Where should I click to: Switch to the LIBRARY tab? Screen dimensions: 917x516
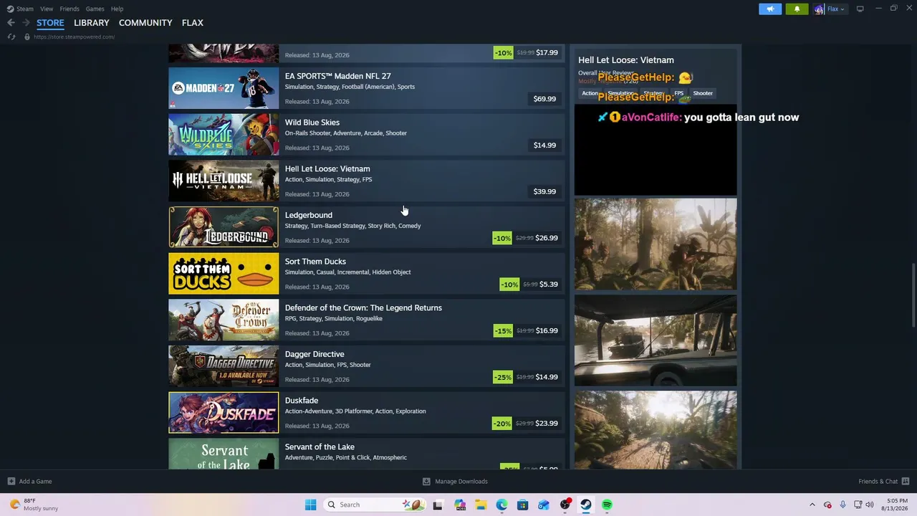[x=92, y=23]
